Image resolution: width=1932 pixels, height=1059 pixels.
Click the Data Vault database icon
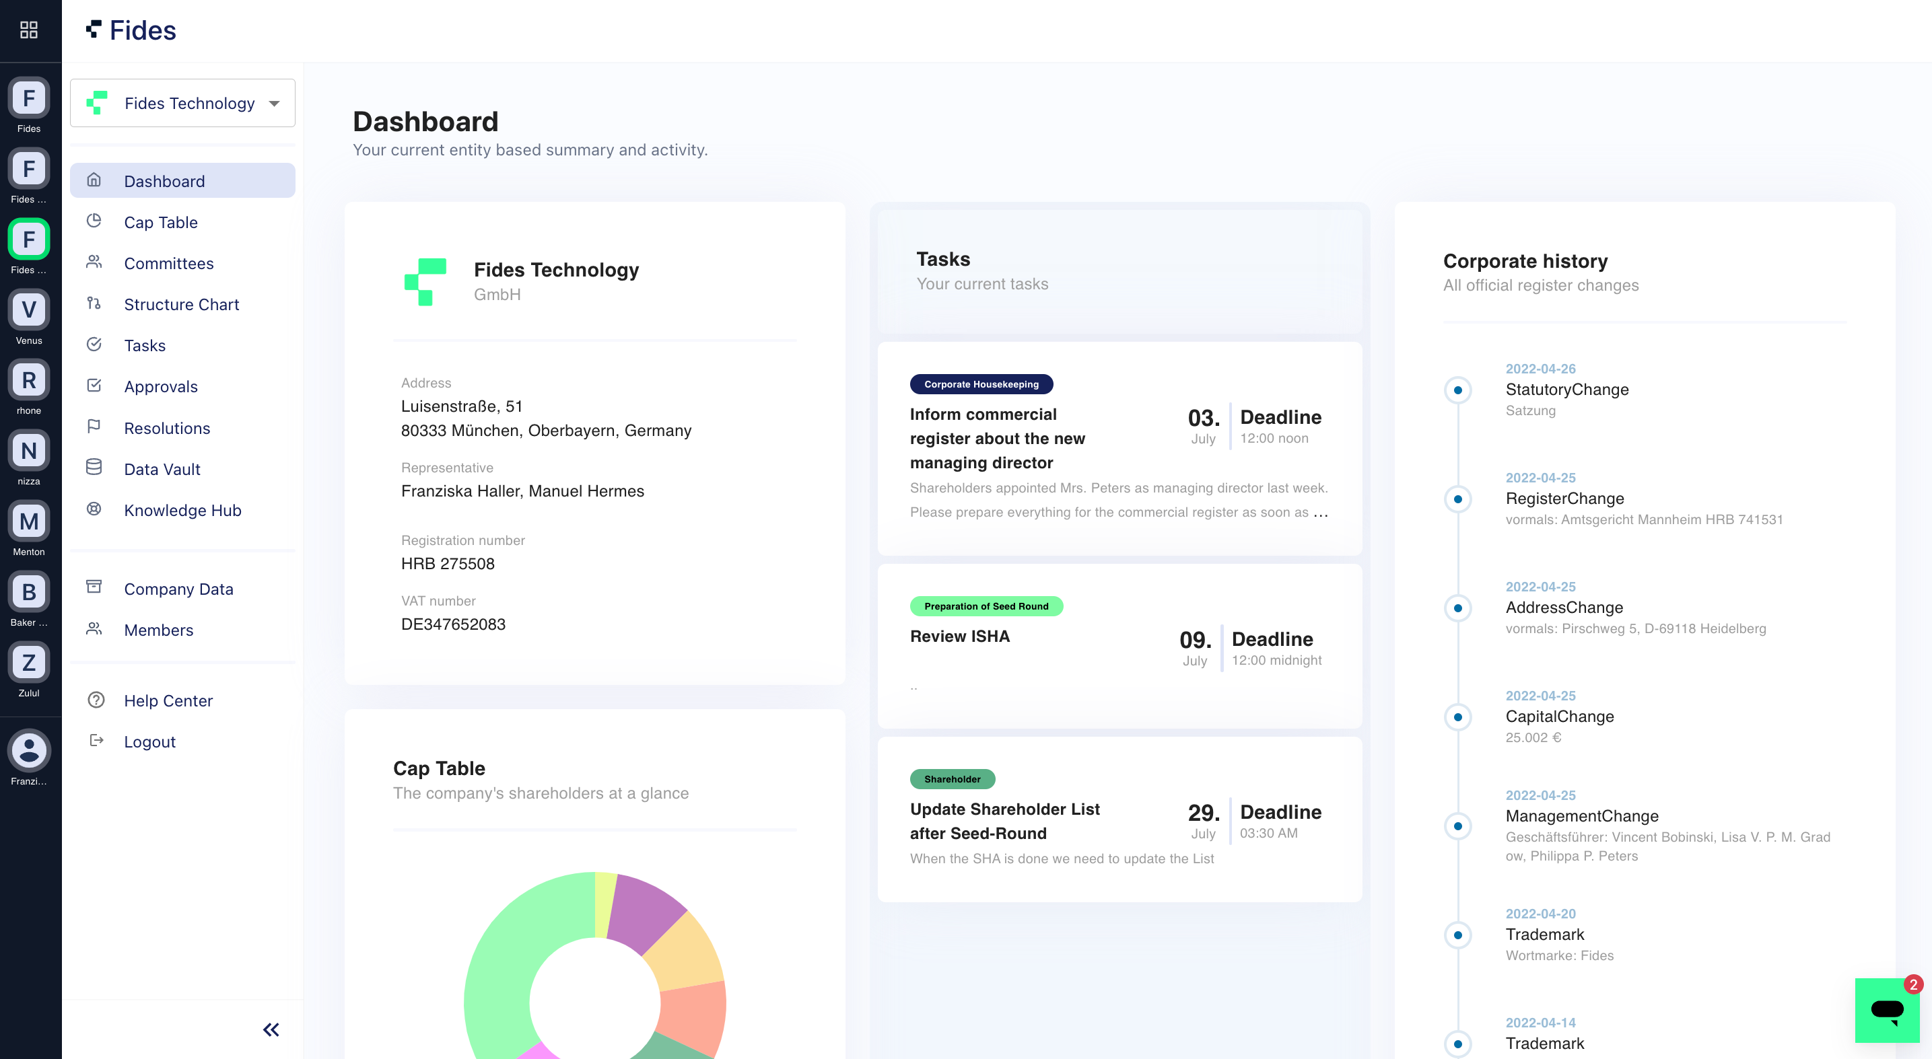(x=94, y=468)
